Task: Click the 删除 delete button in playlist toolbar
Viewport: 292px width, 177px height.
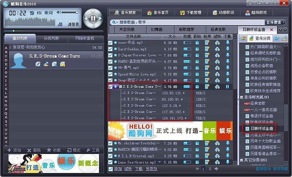Action: tap(34, 150)
